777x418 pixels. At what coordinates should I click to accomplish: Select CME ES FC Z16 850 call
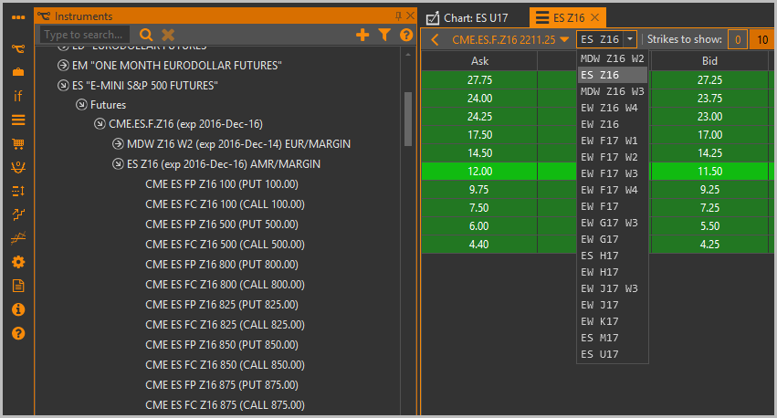[x=225, y=364]
